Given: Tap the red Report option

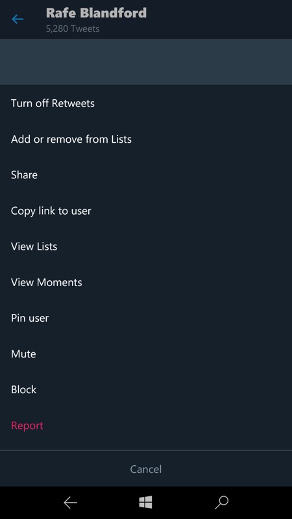Looking at the screenshot, I should (x=27, y=426).
